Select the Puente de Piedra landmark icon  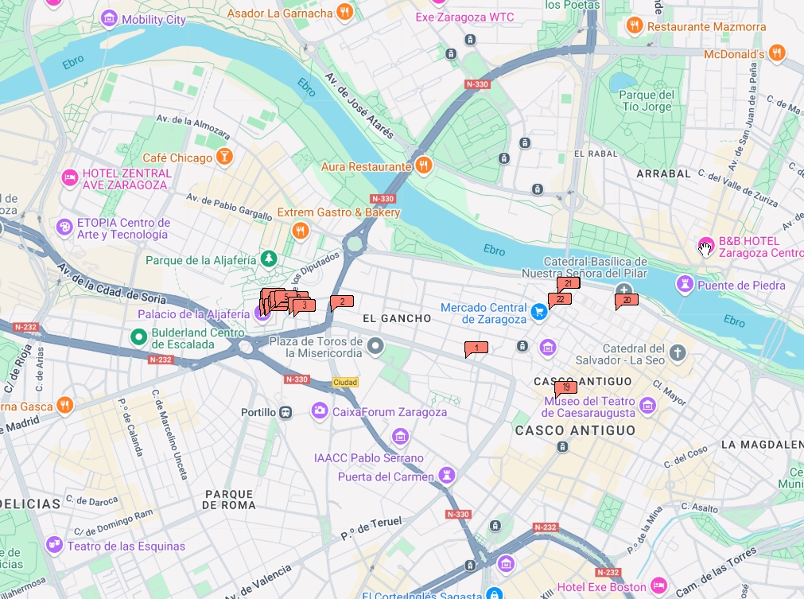(685, 285)
